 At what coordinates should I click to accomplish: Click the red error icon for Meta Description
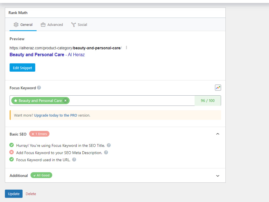pyautogui.click(x=12, y=152)
